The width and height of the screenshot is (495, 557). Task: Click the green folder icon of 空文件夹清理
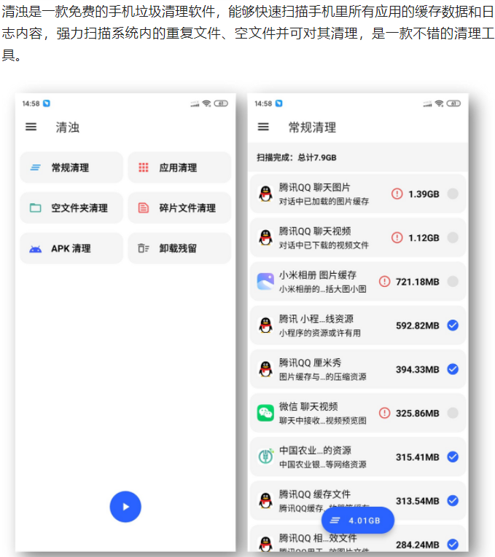click(x=35, y=208)
